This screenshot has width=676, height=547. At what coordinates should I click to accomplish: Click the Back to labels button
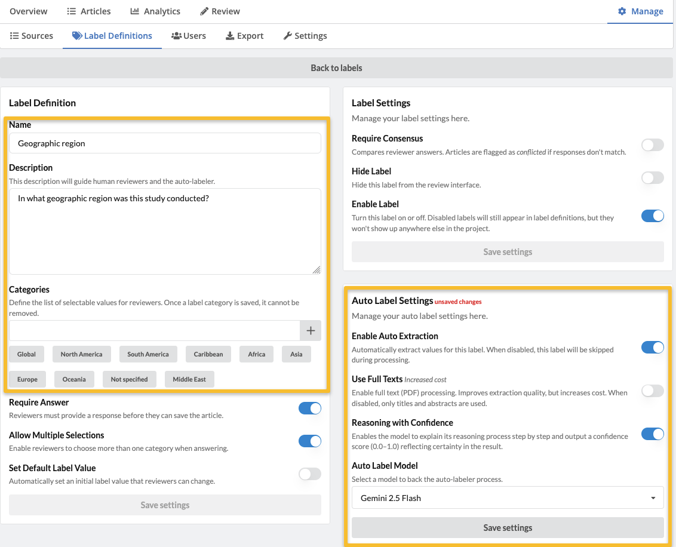click(x=337, y=68)
